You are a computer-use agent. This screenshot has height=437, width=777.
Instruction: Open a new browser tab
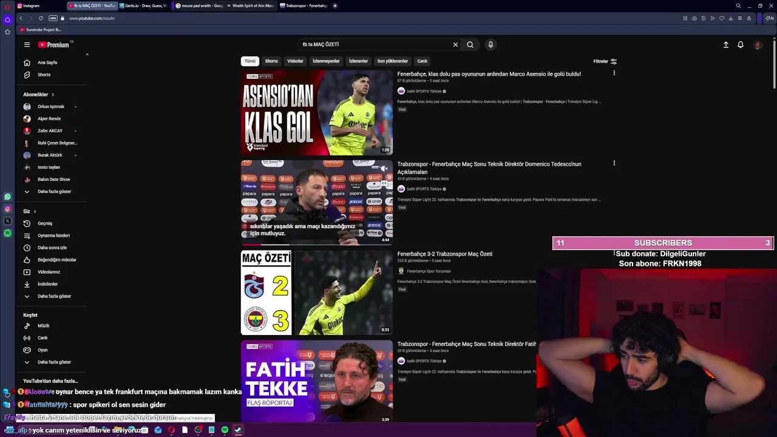click(335, 5)
